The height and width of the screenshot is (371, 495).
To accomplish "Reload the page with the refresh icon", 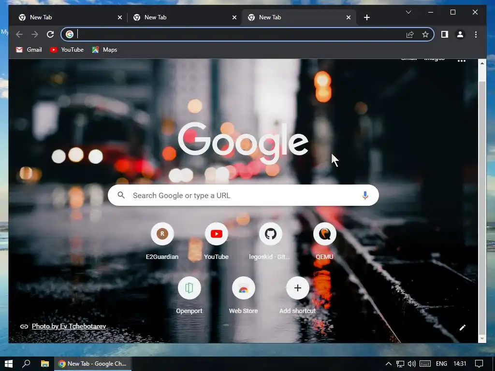I will pos(50,34).
